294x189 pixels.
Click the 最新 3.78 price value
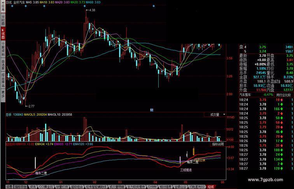tap(262, 55)
